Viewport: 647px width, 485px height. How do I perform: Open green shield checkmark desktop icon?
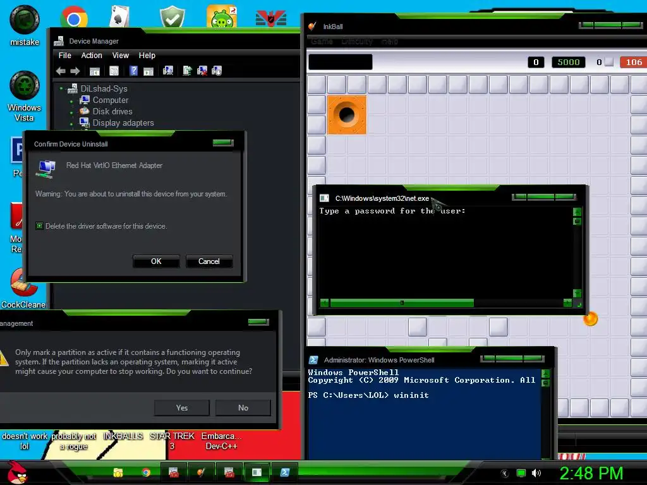[172, 17]
